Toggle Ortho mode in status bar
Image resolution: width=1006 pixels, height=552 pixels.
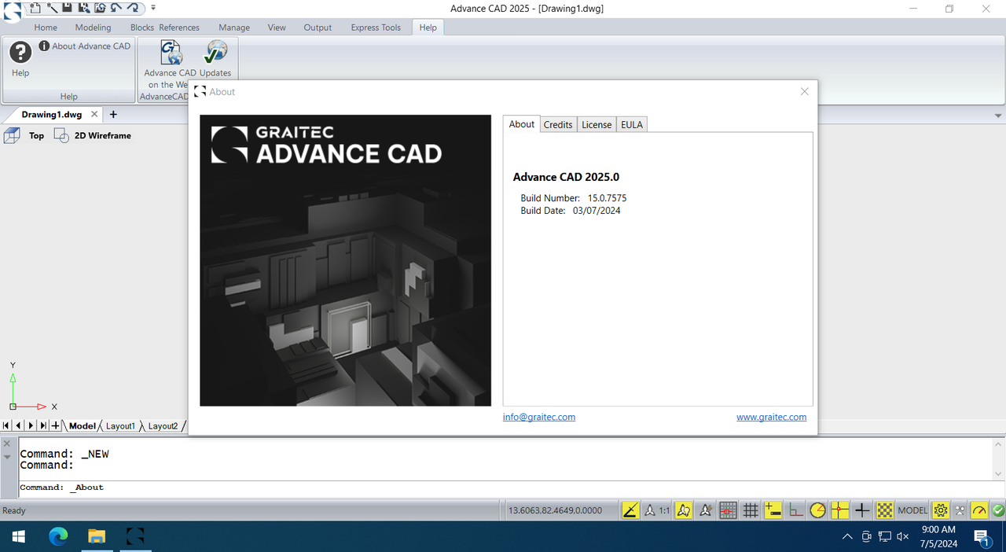795,510
